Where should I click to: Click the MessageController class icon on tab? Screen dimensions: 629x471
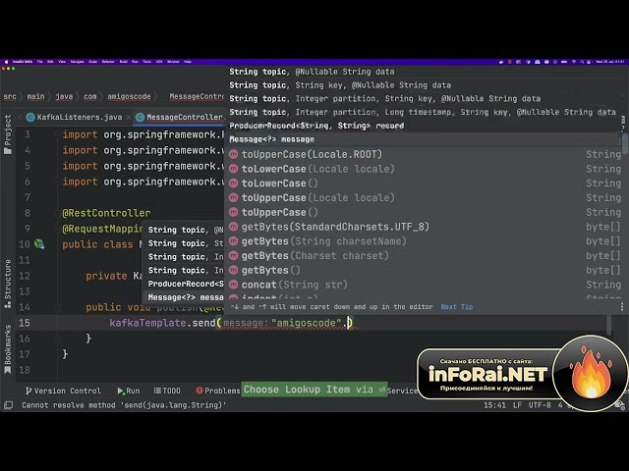tap(140, 117)
